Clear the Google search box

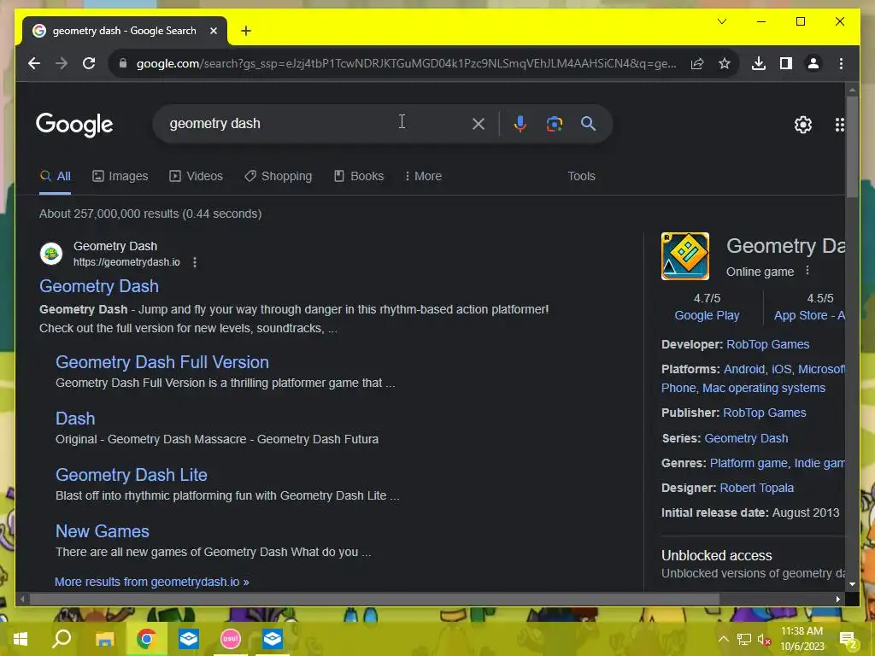point(479,124)
